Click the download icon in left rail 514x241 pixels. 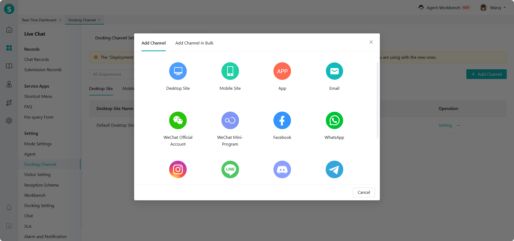pos(9,226)
